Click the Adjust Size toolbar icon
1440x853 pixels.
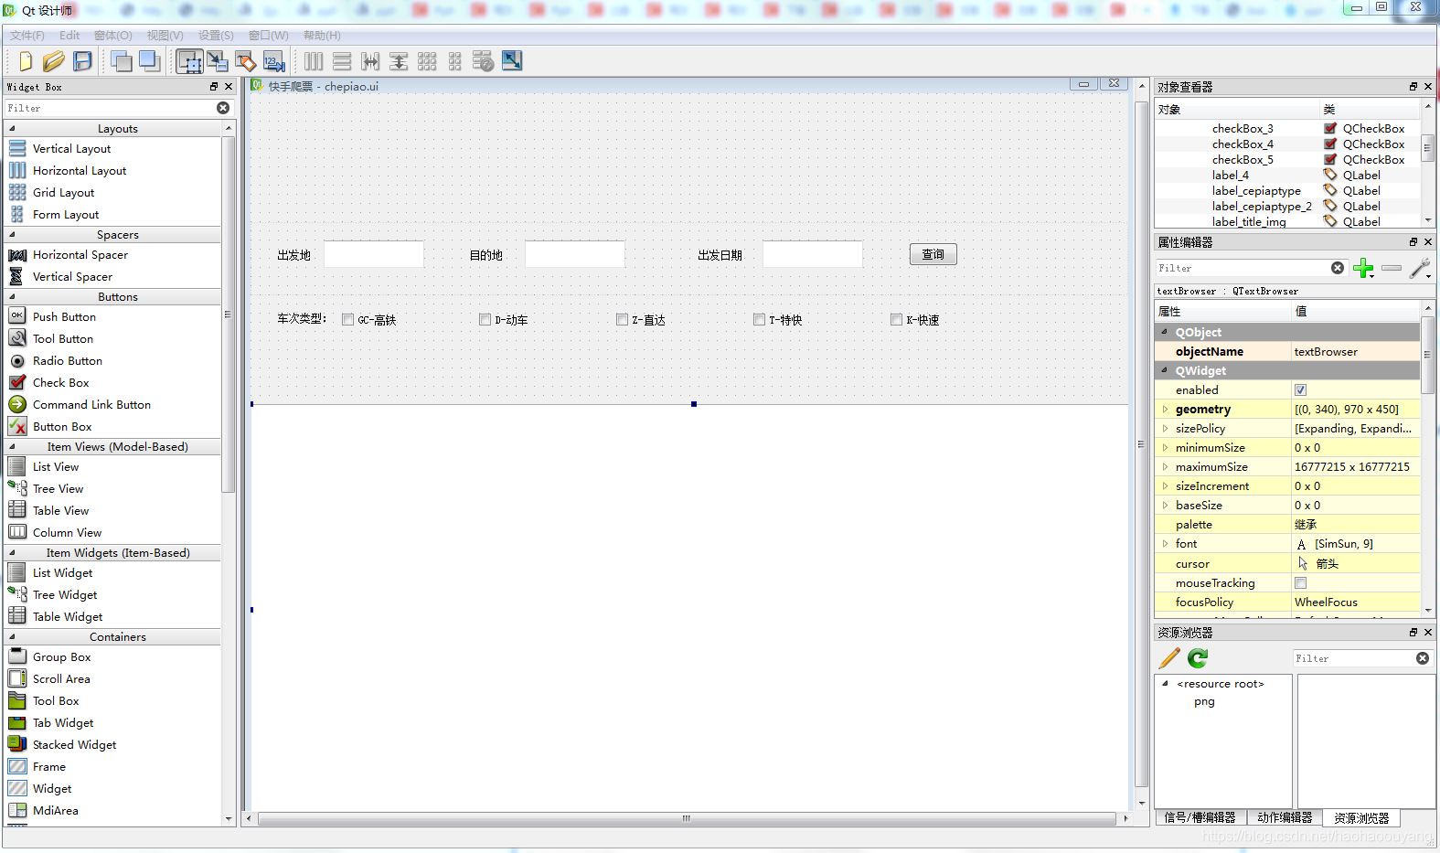tap(512, 61)
